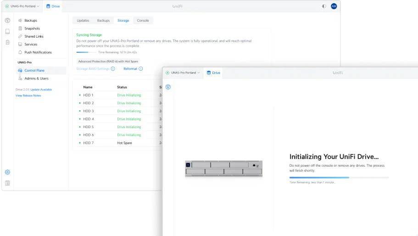This screenshot has width=418, height=236.
Task: Open Snapshots in the settings sidebar
Action: point(32,28)
